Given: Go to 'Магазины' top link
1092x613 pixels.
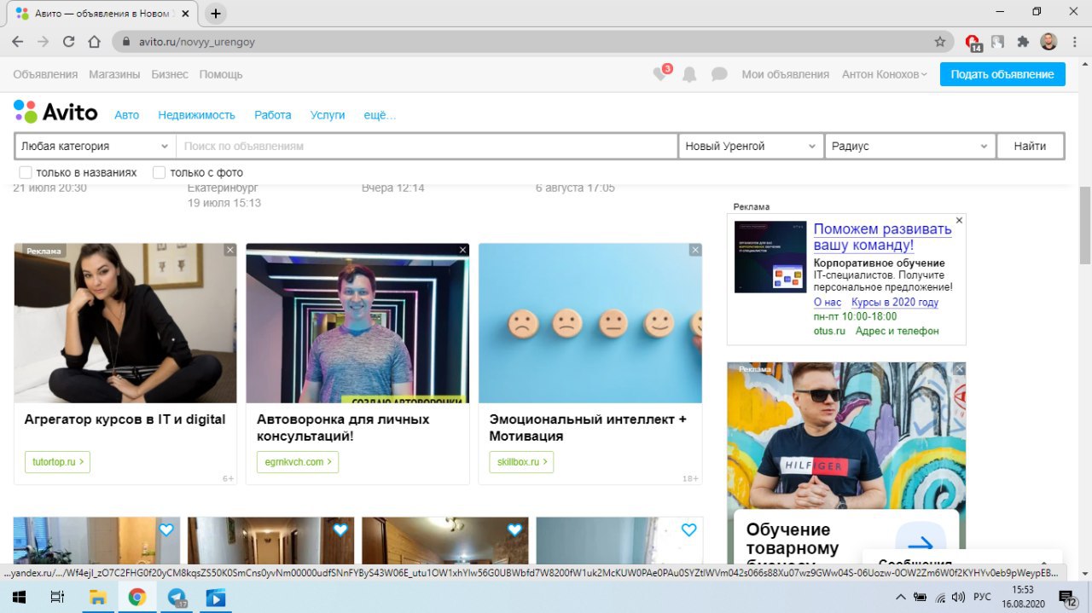Looking at the screenshot, I should coord(114,74).
